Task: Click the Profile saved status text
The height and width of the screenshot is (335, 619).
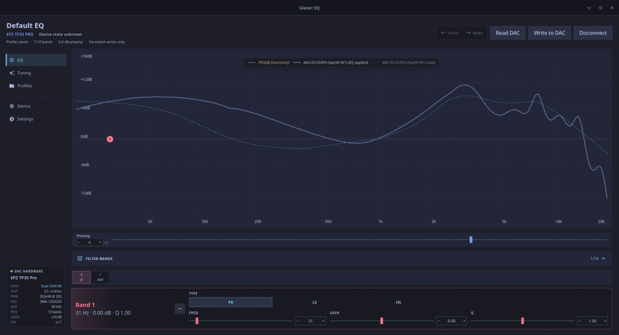Action: (x=17, y=42)
